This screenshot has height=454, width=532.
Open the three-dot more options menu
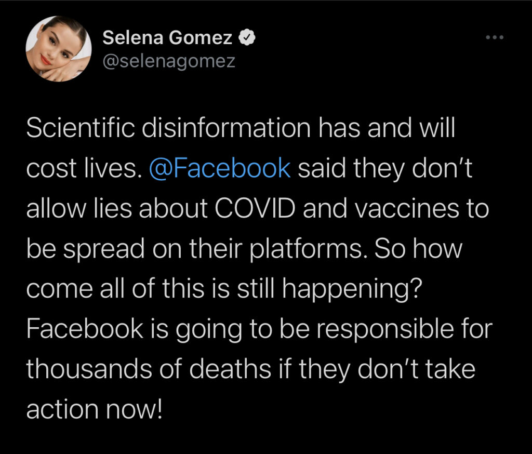point(494,37)
